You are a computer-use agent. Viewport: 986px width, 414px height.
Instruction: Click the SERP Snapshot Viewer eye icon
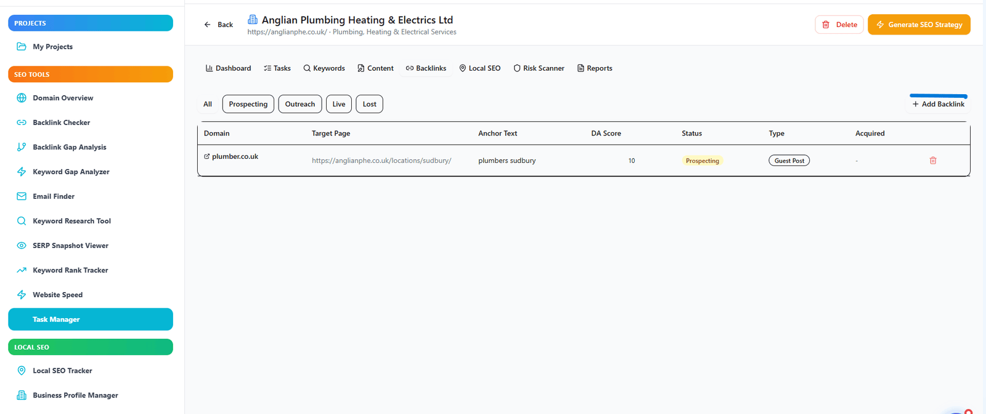tap(22, 245)
